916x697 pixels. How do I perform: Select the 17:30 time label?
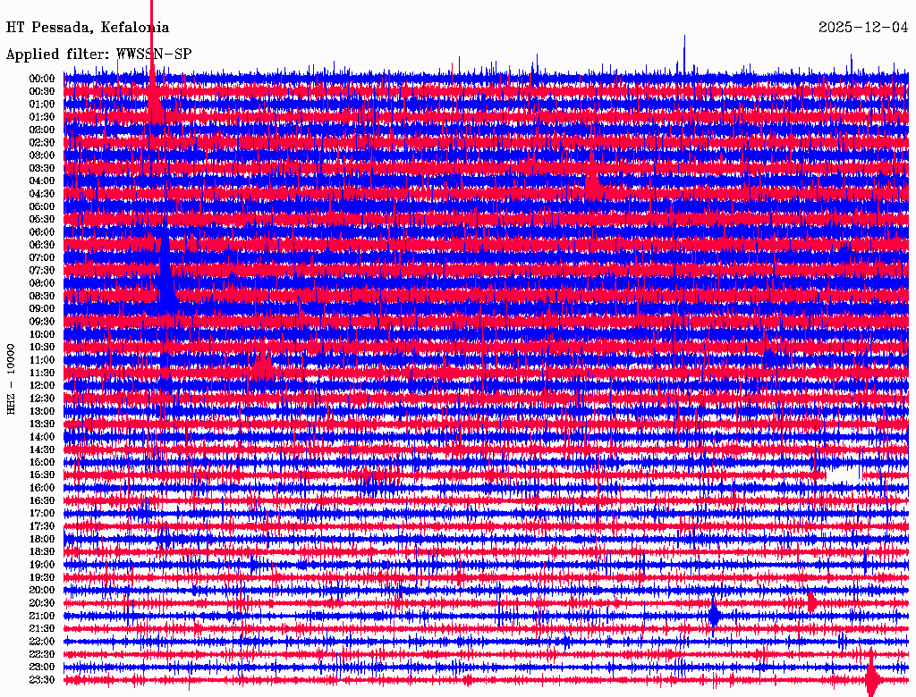[42, 526]
